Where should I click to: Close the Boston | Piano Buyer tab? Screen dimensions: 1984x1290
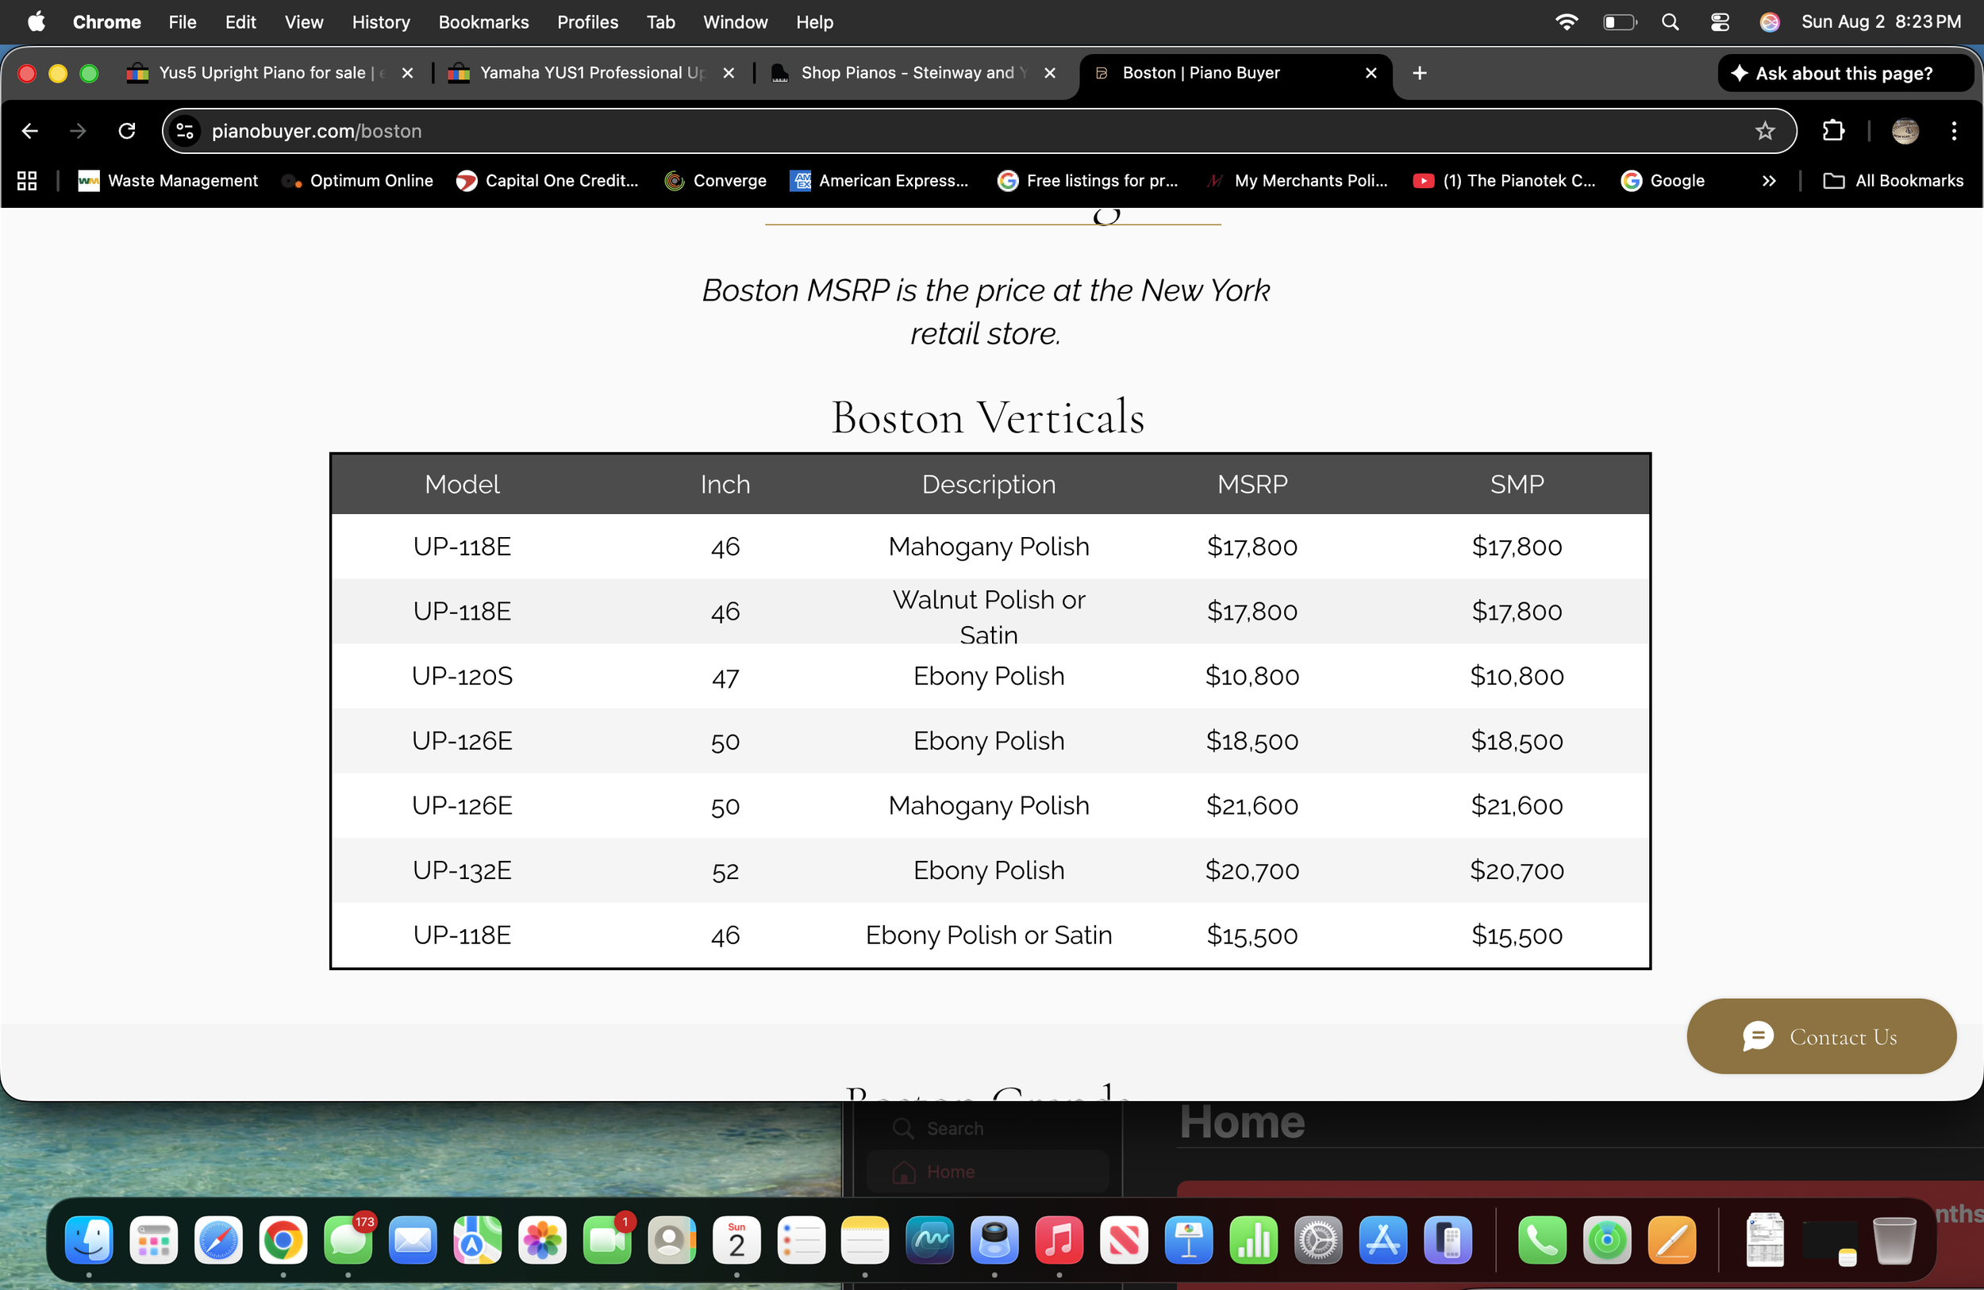1371,73
